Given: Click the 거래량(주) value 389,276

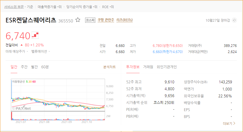Looking at the screenshot, I should [230, 46].
